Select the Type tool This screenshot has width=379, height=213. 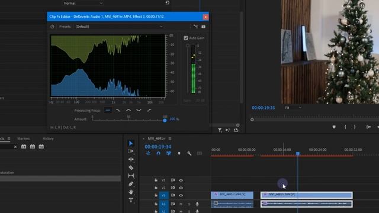pos(131,200)
